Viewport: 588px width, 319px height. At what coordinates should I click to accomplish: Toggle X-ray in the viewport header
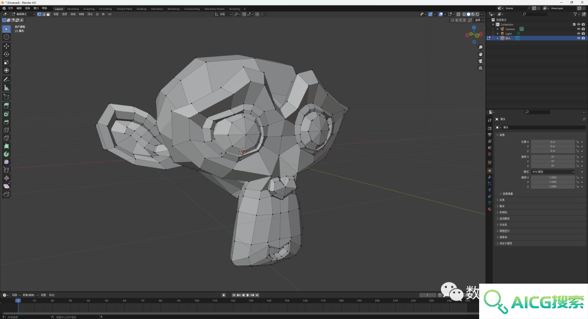458,14
